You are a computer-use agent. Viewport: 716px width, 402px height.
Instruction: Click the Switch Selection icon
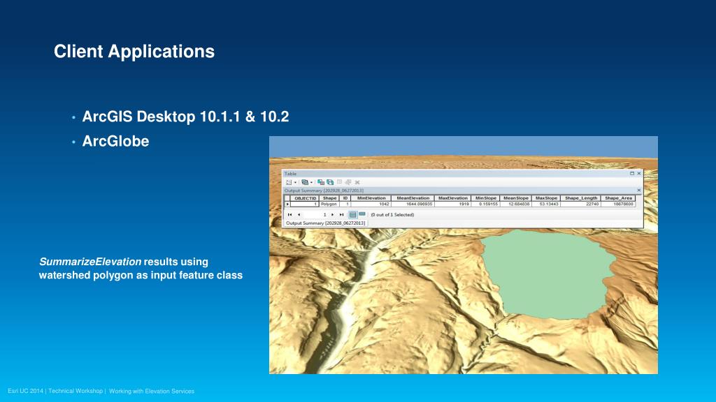click(330, 182)
